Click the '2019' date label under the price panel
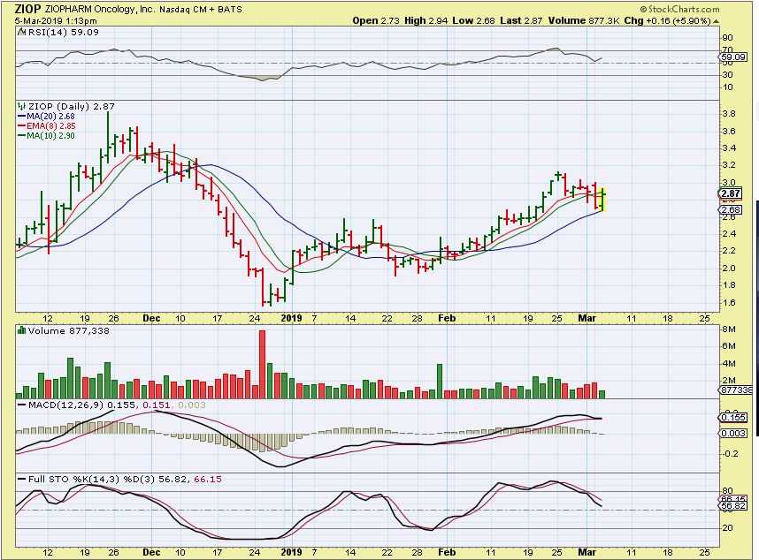Viewport: 759px width, 560px height. coord(291,318)
